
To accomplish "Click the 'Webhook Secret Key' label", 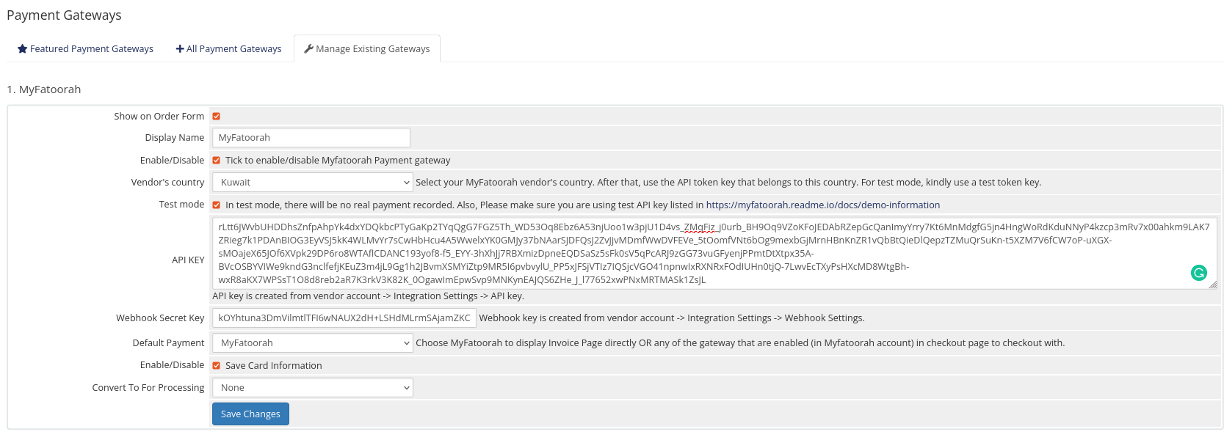I will pyautogui.click(x=160, y=318).
